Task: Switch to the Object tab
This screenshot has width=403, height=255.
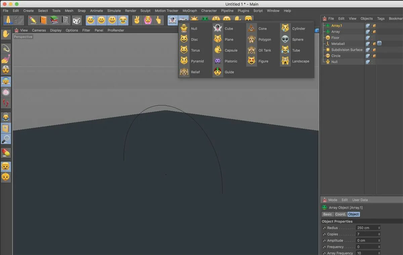Action: point(354,214)
